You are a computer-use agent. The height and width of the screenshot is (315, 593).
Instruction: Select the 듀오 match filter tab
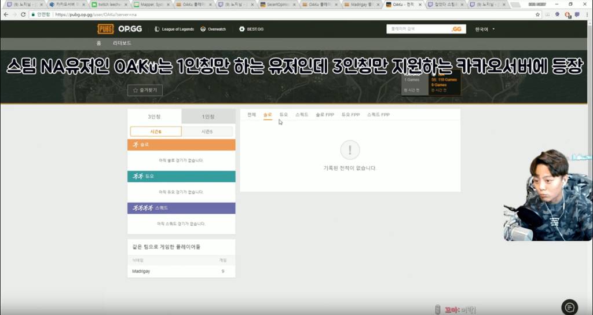284,115
